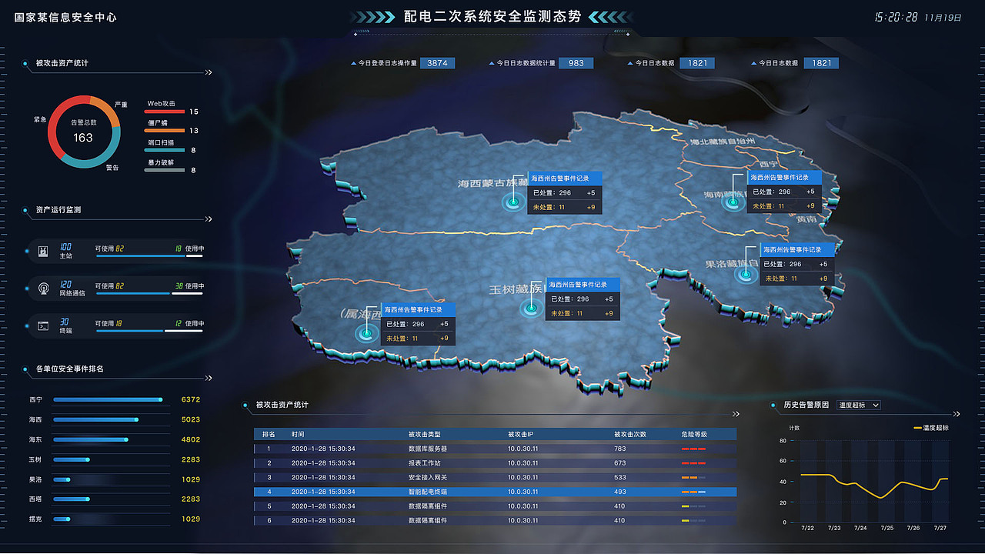The image size is (985, 554).
Task: Select table row 数据库服务器
Action: pos(495,449)
